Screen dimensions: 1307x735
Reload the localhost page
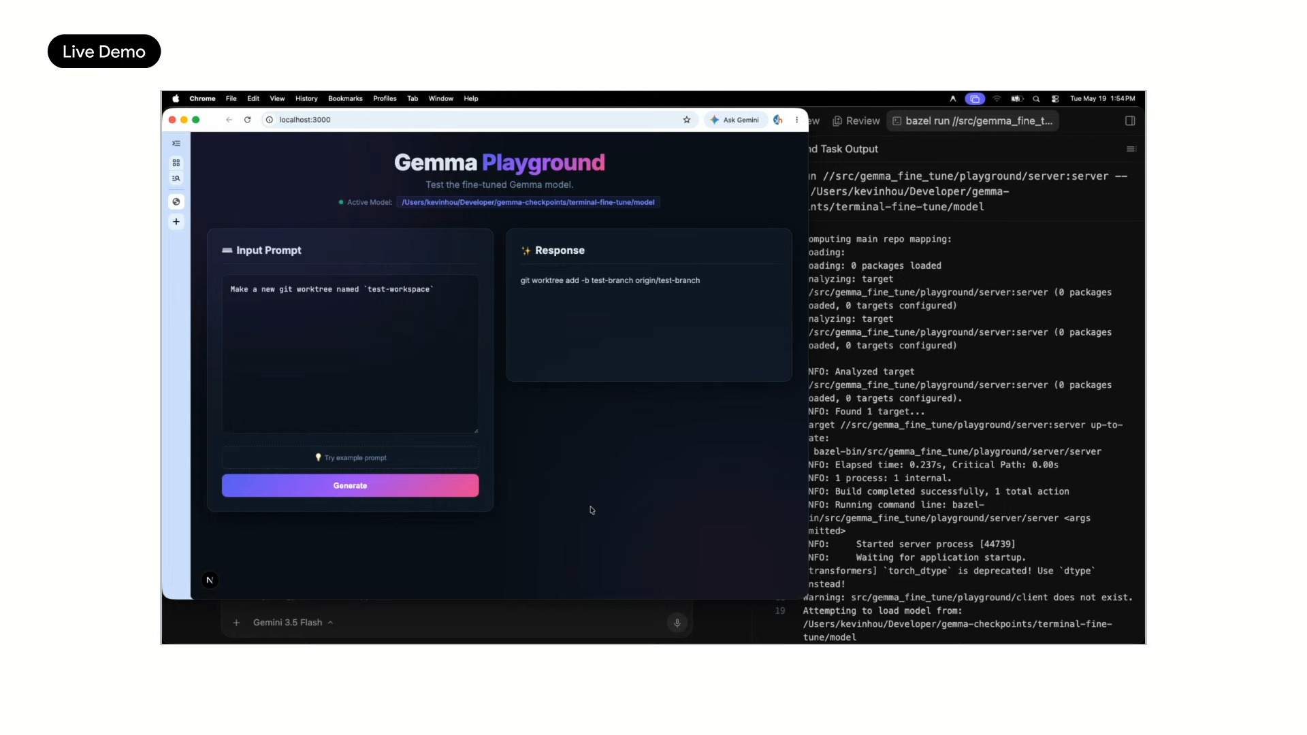click(x=247, y=120)
